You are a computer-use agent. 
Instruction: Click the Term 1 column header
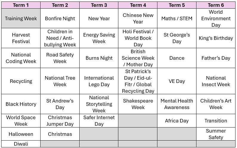(x=21, y=5)
